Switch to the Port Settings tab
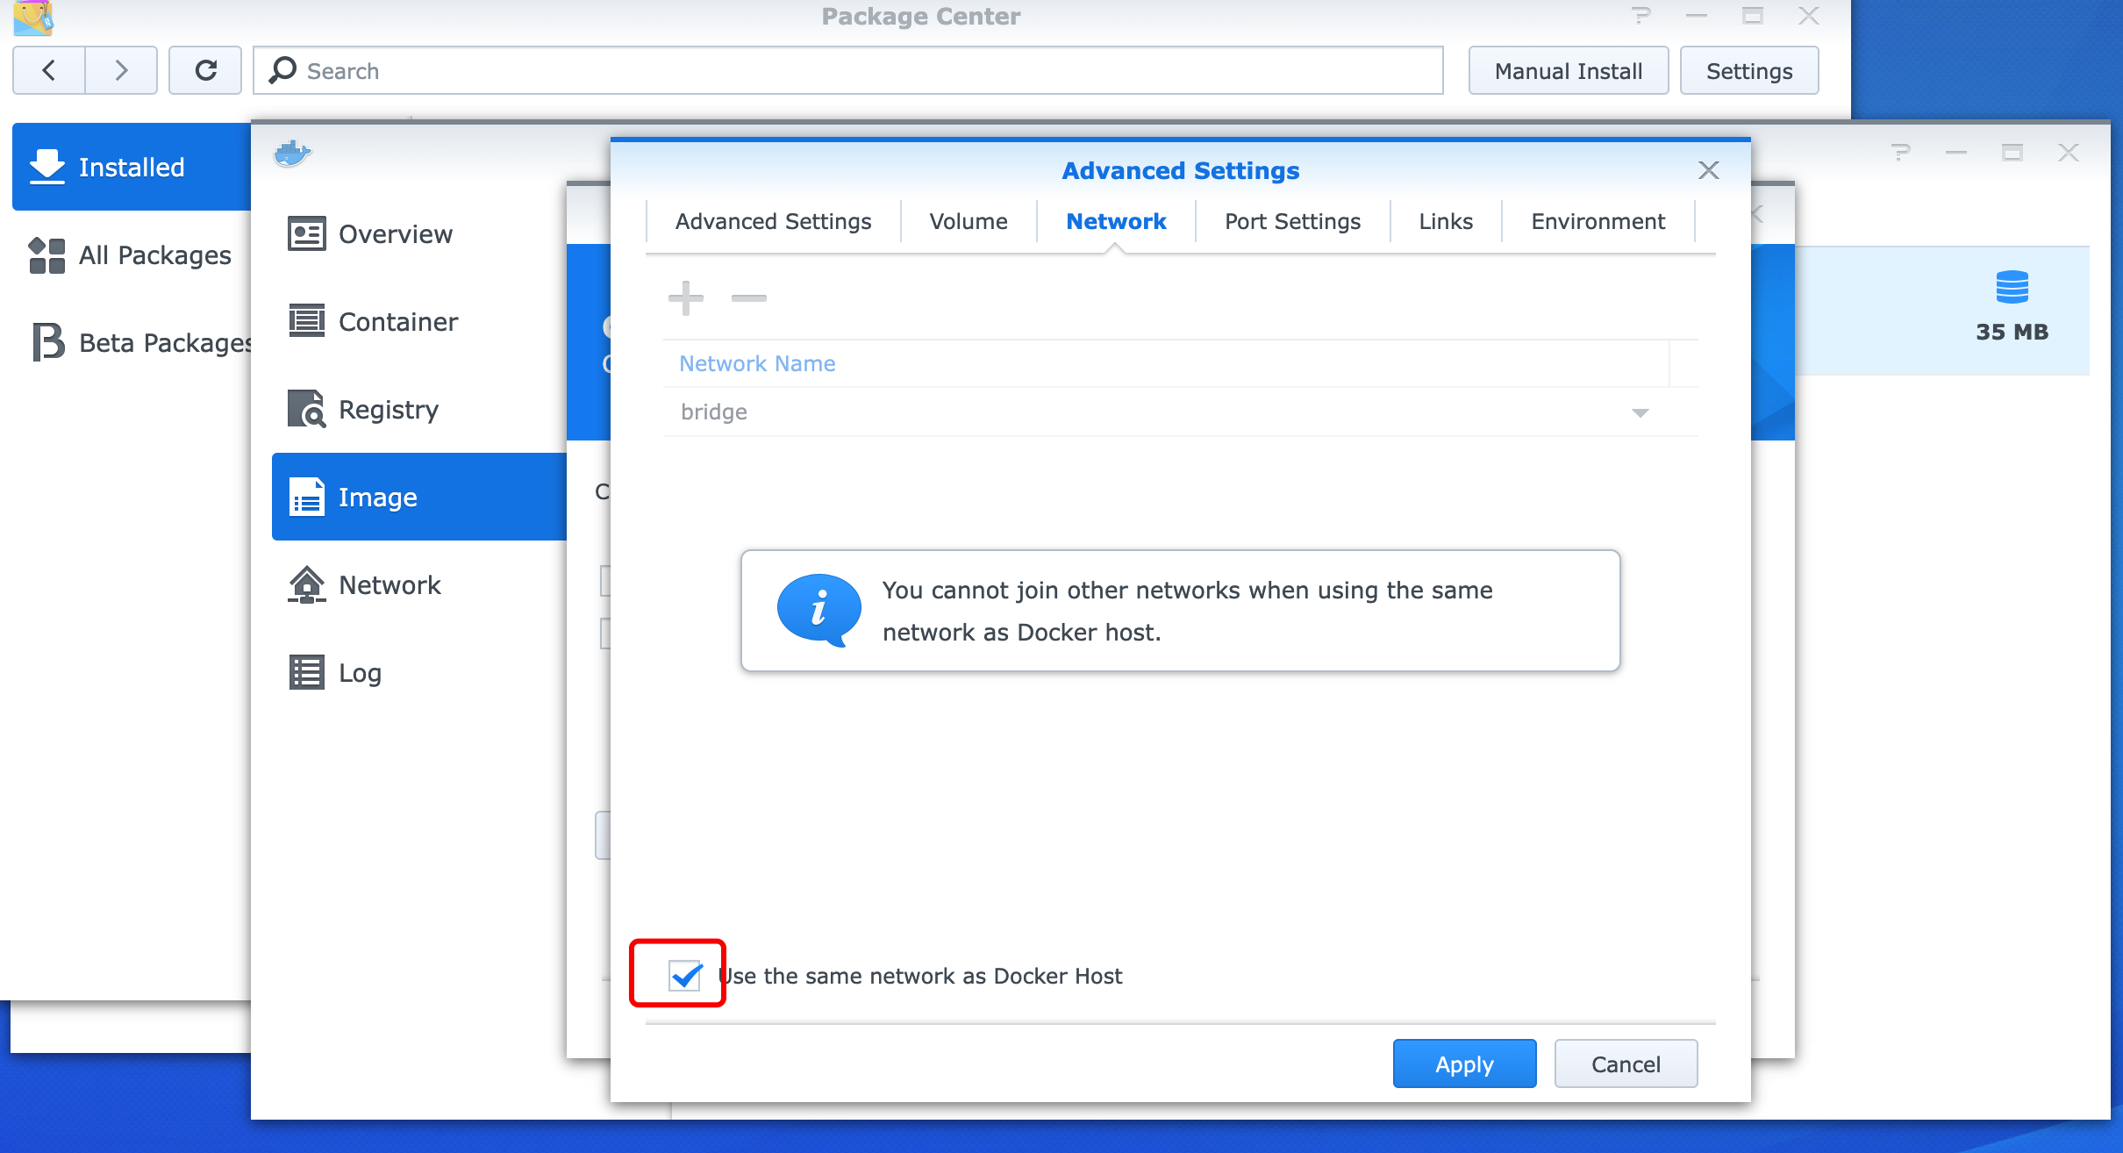Image resolution: width=2123 pixels, height=1153 pixels. click(1292, 221)
